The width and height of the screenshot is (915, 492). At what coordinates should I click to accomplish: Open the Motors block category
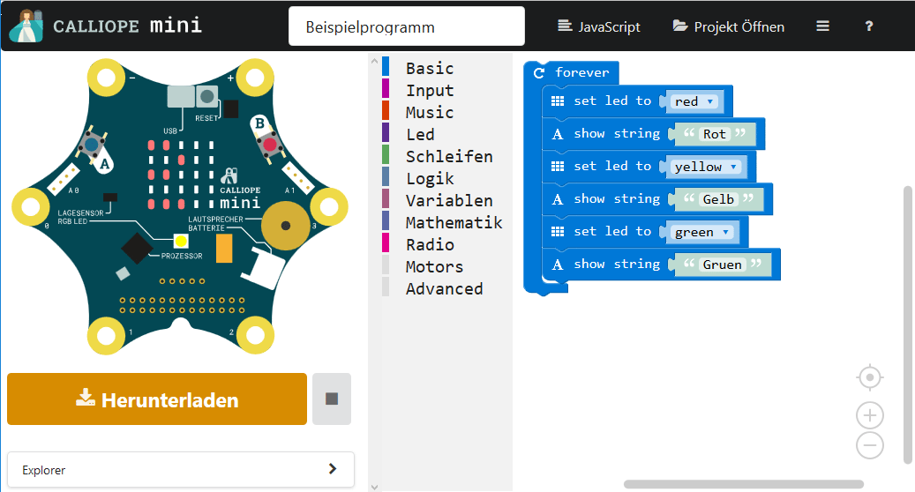click(434, 267)
